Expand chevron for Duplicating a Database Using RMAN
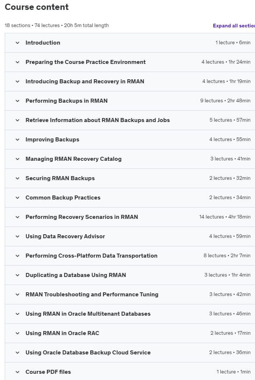The width and height of the screenshot is (255, 380). [x=17, y=275]
